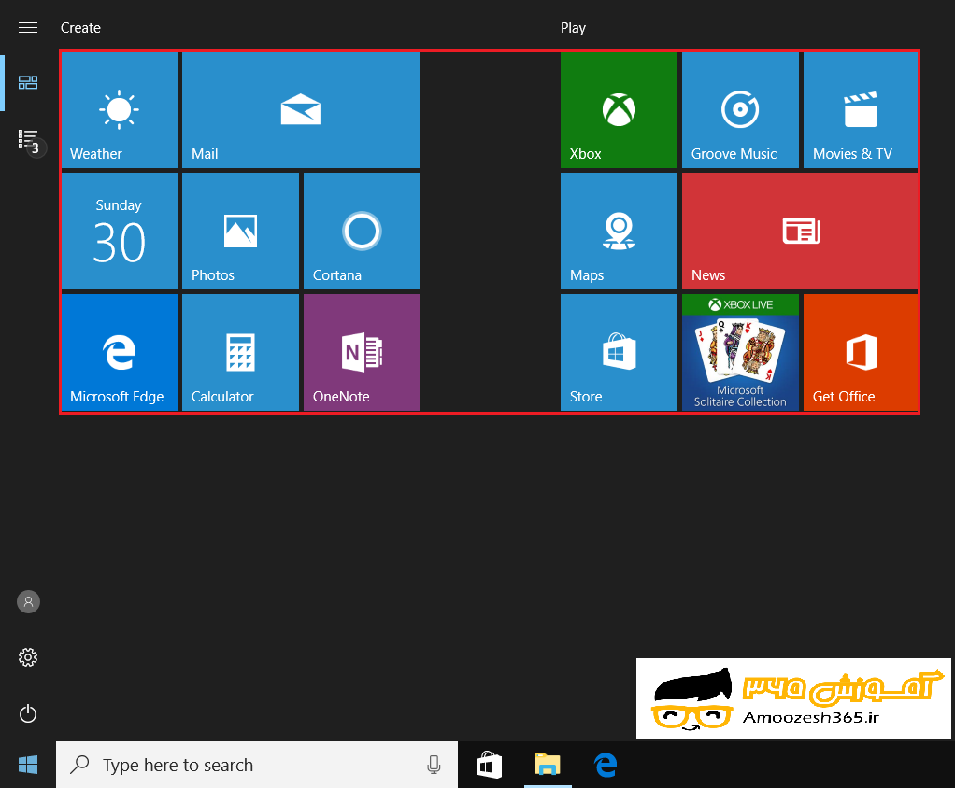Open the Xbox tile
Viewport: 955px width, 788px height.
click(619, 110)
